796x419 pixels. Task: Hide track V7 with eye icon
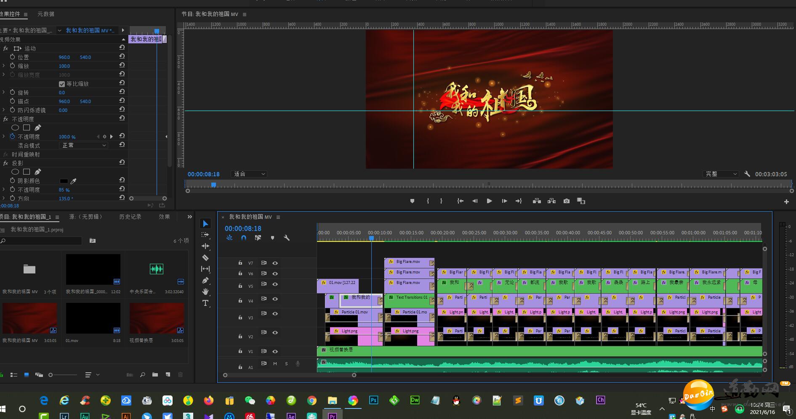pos(275,263)
